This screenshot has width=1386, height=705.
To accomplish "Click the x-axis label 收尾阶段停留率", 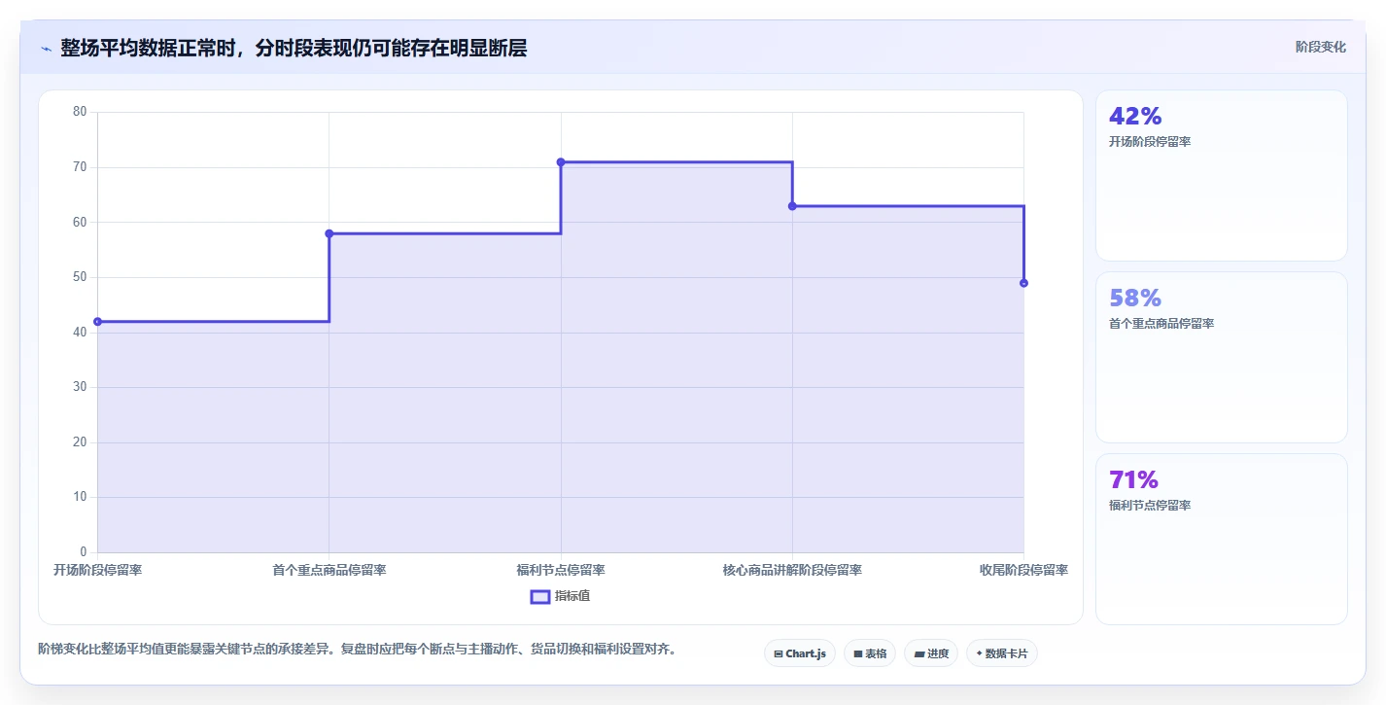I will tap(1023, 570).
